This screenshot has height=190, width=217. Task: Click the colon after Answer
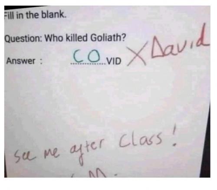coord(41,61)
